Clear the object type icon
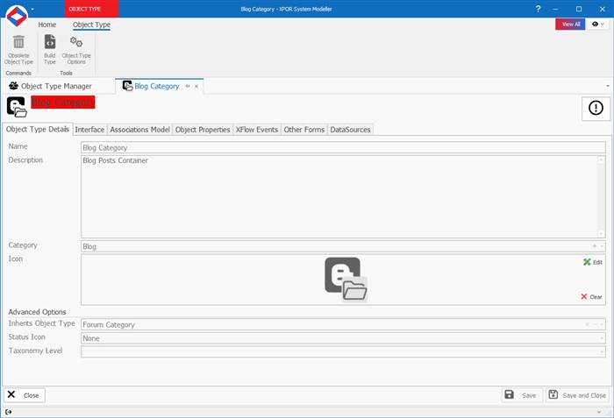Viewport: 614px width, 418px height. (x=591, y=297)
